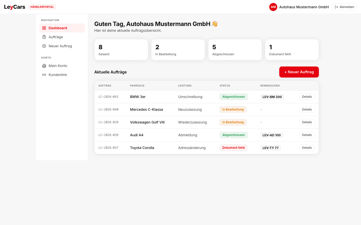Click license plate LEV-AD 100
Image resolution: width=361 pixels, height=225 pixels.
click(272, 135)
